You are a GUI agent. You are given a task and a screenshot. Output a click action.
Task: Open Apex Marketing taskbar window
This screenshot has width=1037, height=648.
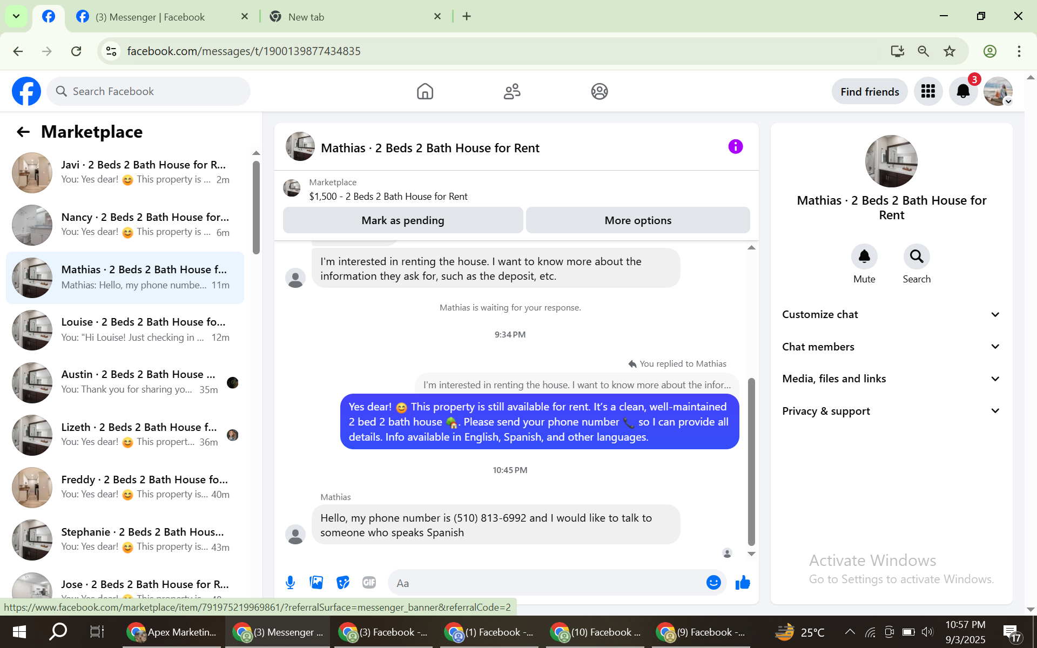click(172, 632)
